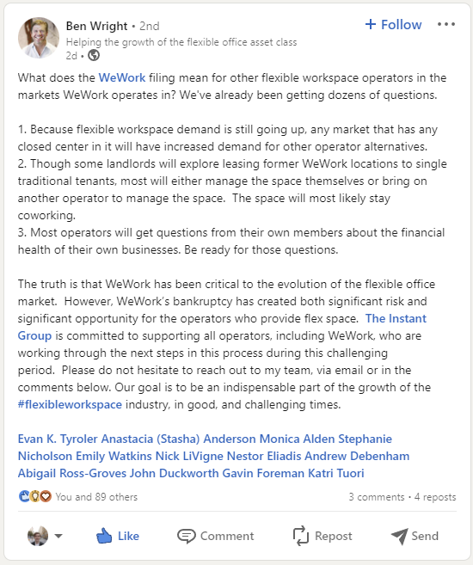Show You and 89 others reactions list
Screen dimensions: 473x565
pyautogui.click(x=96, y=497)
